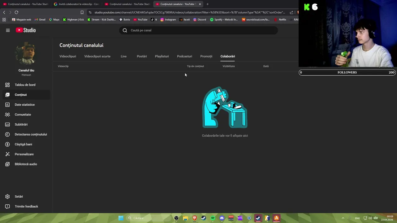This screenshot has width=397, height=223.
Task: Click the Caută pe canal search field
Action: pyautogui.click(x=198, y=30)
